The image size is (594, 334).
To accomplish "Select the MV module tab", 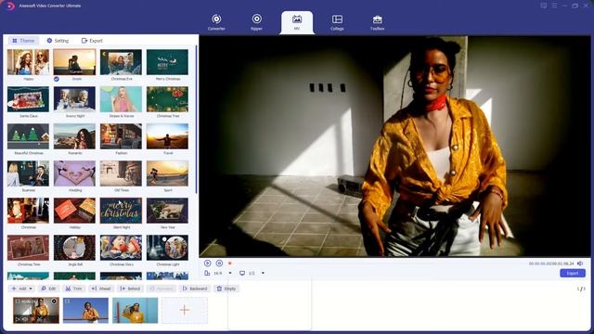I will [x=297, y=22].
